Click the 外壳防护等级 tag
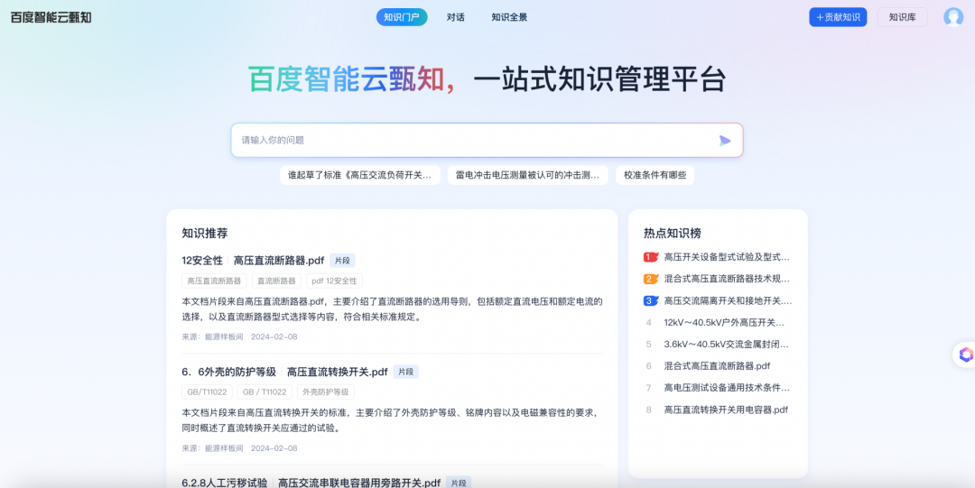Screen dimensions: 975x488 (326, 391)
